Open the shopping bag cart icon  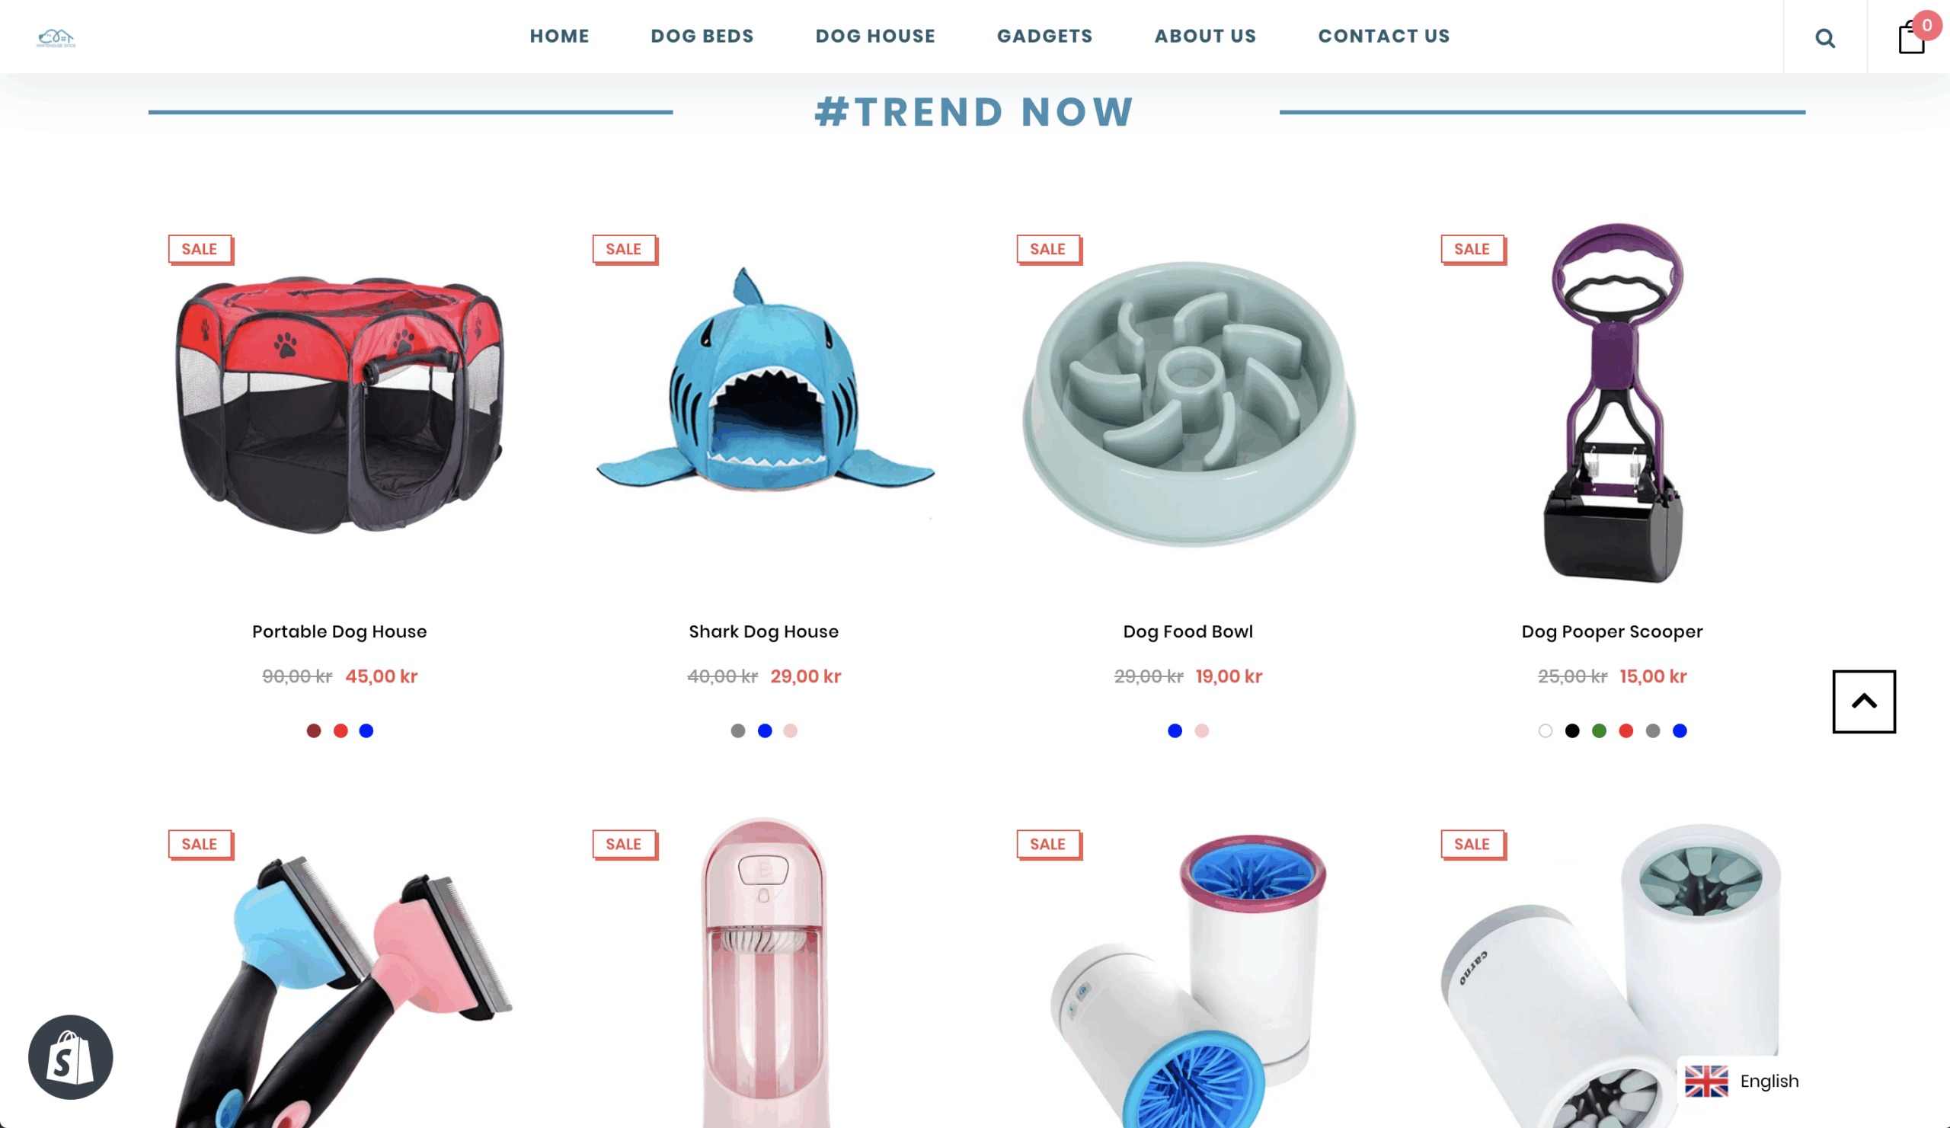1911,37
